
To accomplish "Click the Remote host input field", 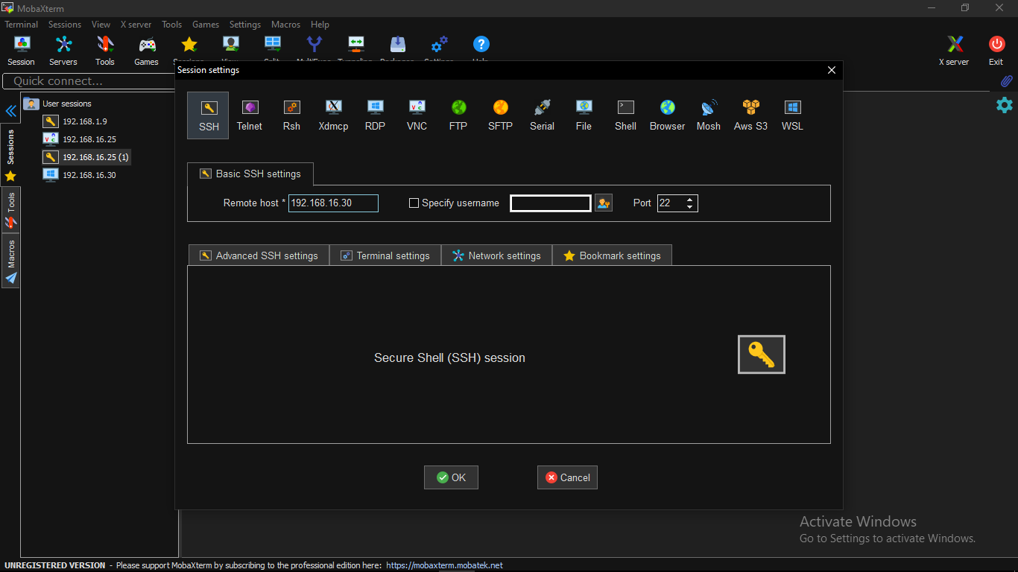I will click(333, 203).
